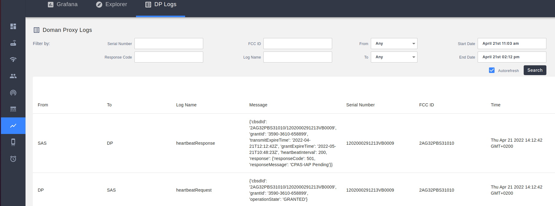
Task: Switch to the Explorer tab
Action: 111,5
